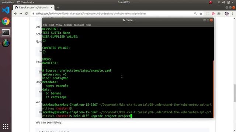Open Visual Studio Code from the dock

click(6, 10)
